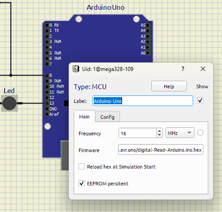Click Arduino analog pin A0
This screenshot has height=212, width=222.
coord(148,53)
